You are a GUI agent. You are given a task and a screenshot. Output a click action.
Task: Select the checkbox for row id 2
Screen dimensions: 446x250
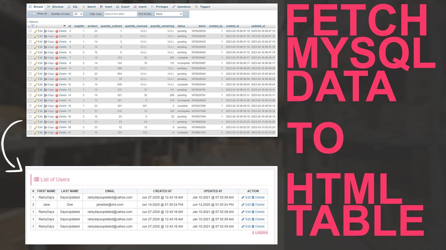pyautogui.click(x=30, y=31)
